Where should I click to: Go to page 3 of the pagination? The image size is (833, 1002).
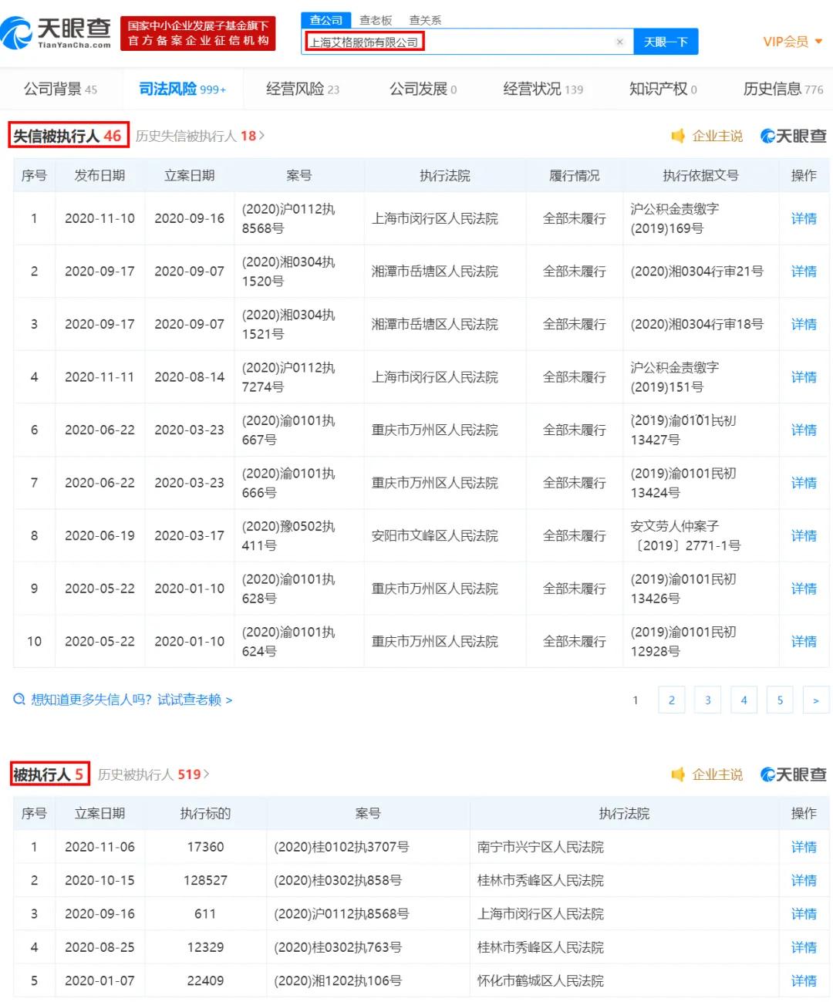(x=707, y=700)
